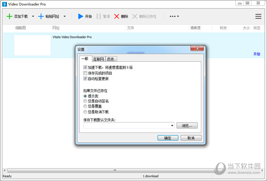The width and height of the screenshot is (267, 181).
Task: Click the 文件 column header
Action: pyautogui.click(x=130, y=28)
